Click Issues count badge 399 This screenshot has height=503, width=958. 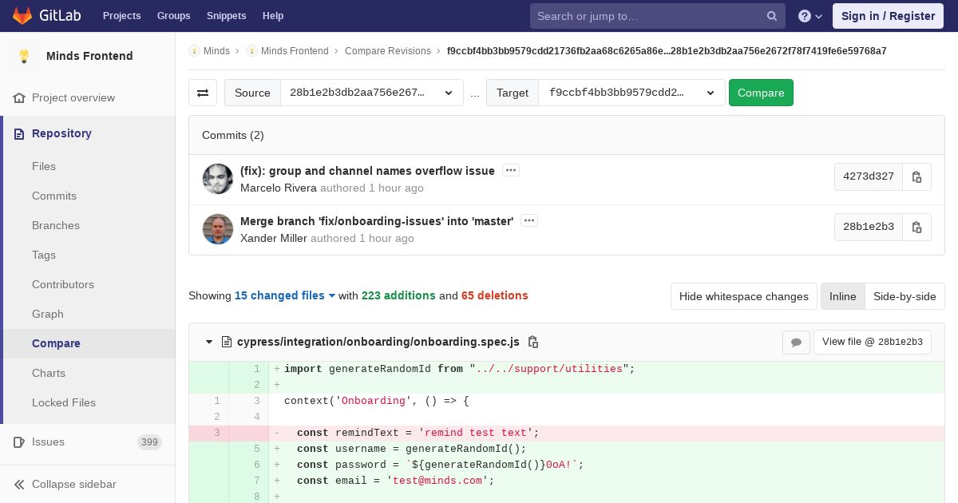(149, 442)
